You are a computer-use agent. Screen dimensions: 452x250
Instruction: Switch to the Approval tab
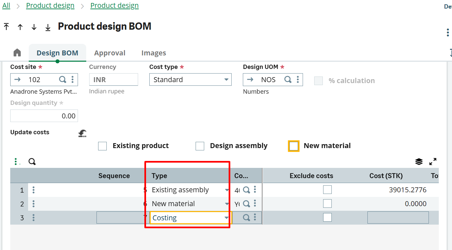click(110, 53)
